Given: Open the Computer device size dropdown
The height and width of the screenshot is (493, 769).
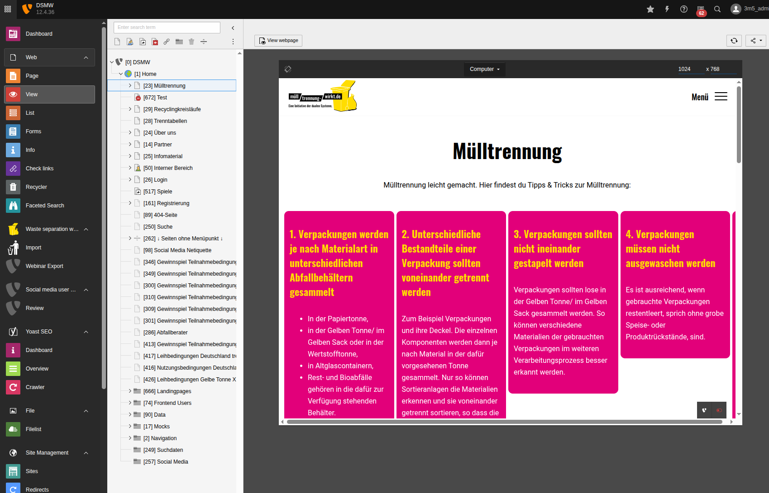Looking at the screenshot, I should [484, 69].
